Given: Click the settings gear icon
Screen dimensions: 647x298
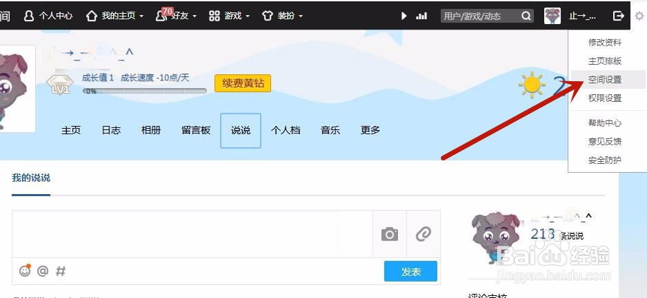Looking at the screenshot, I should tap(639, 16).
